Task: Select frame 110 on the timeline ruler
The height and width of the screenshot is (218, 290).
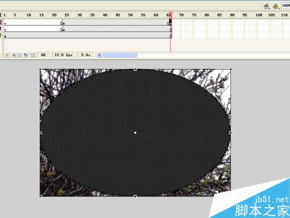Action: click(x=284, y=15)
